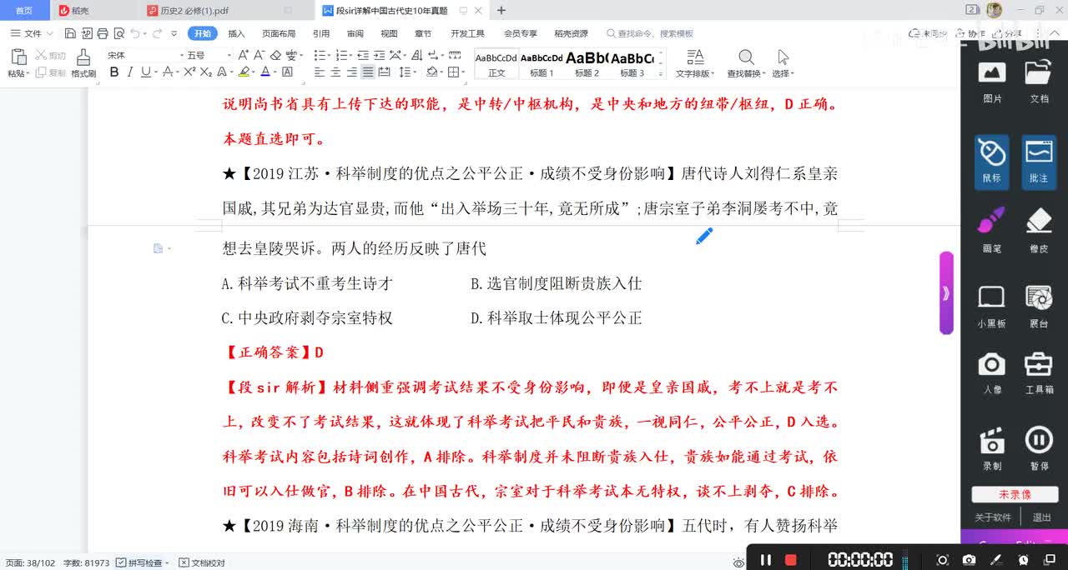Click the clear formatting eraser icon

click(x=275, y=55)
